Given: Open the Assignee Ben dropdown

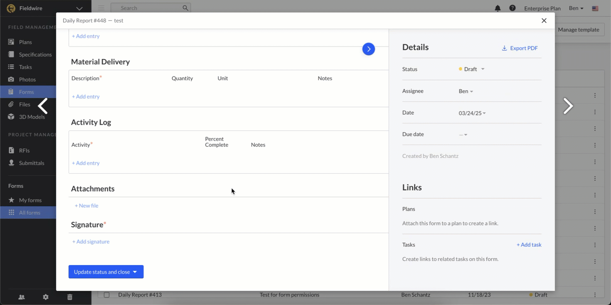Looking at the screenshot, I should [466, 91].
